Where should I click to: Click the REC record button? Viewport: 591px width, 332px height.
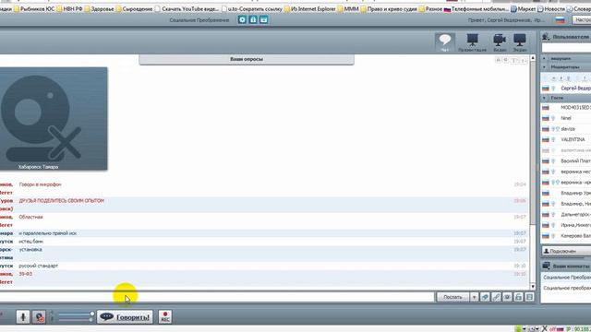165,316
